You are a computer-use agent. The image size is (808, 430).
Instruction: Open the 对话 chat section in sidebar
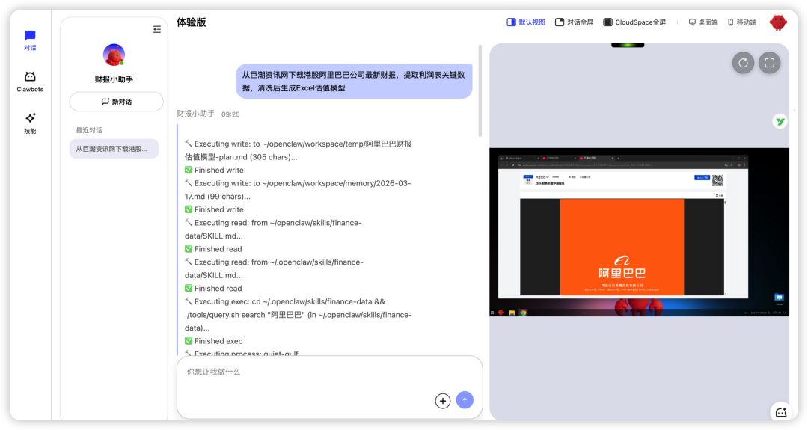(x=30, y=40)
